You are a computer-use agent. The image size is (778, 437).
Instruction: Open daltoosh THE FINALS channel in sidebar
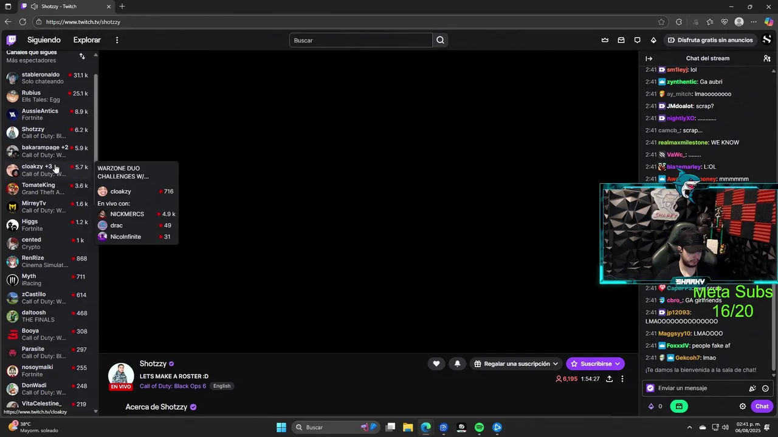click(x=47, y=316)
